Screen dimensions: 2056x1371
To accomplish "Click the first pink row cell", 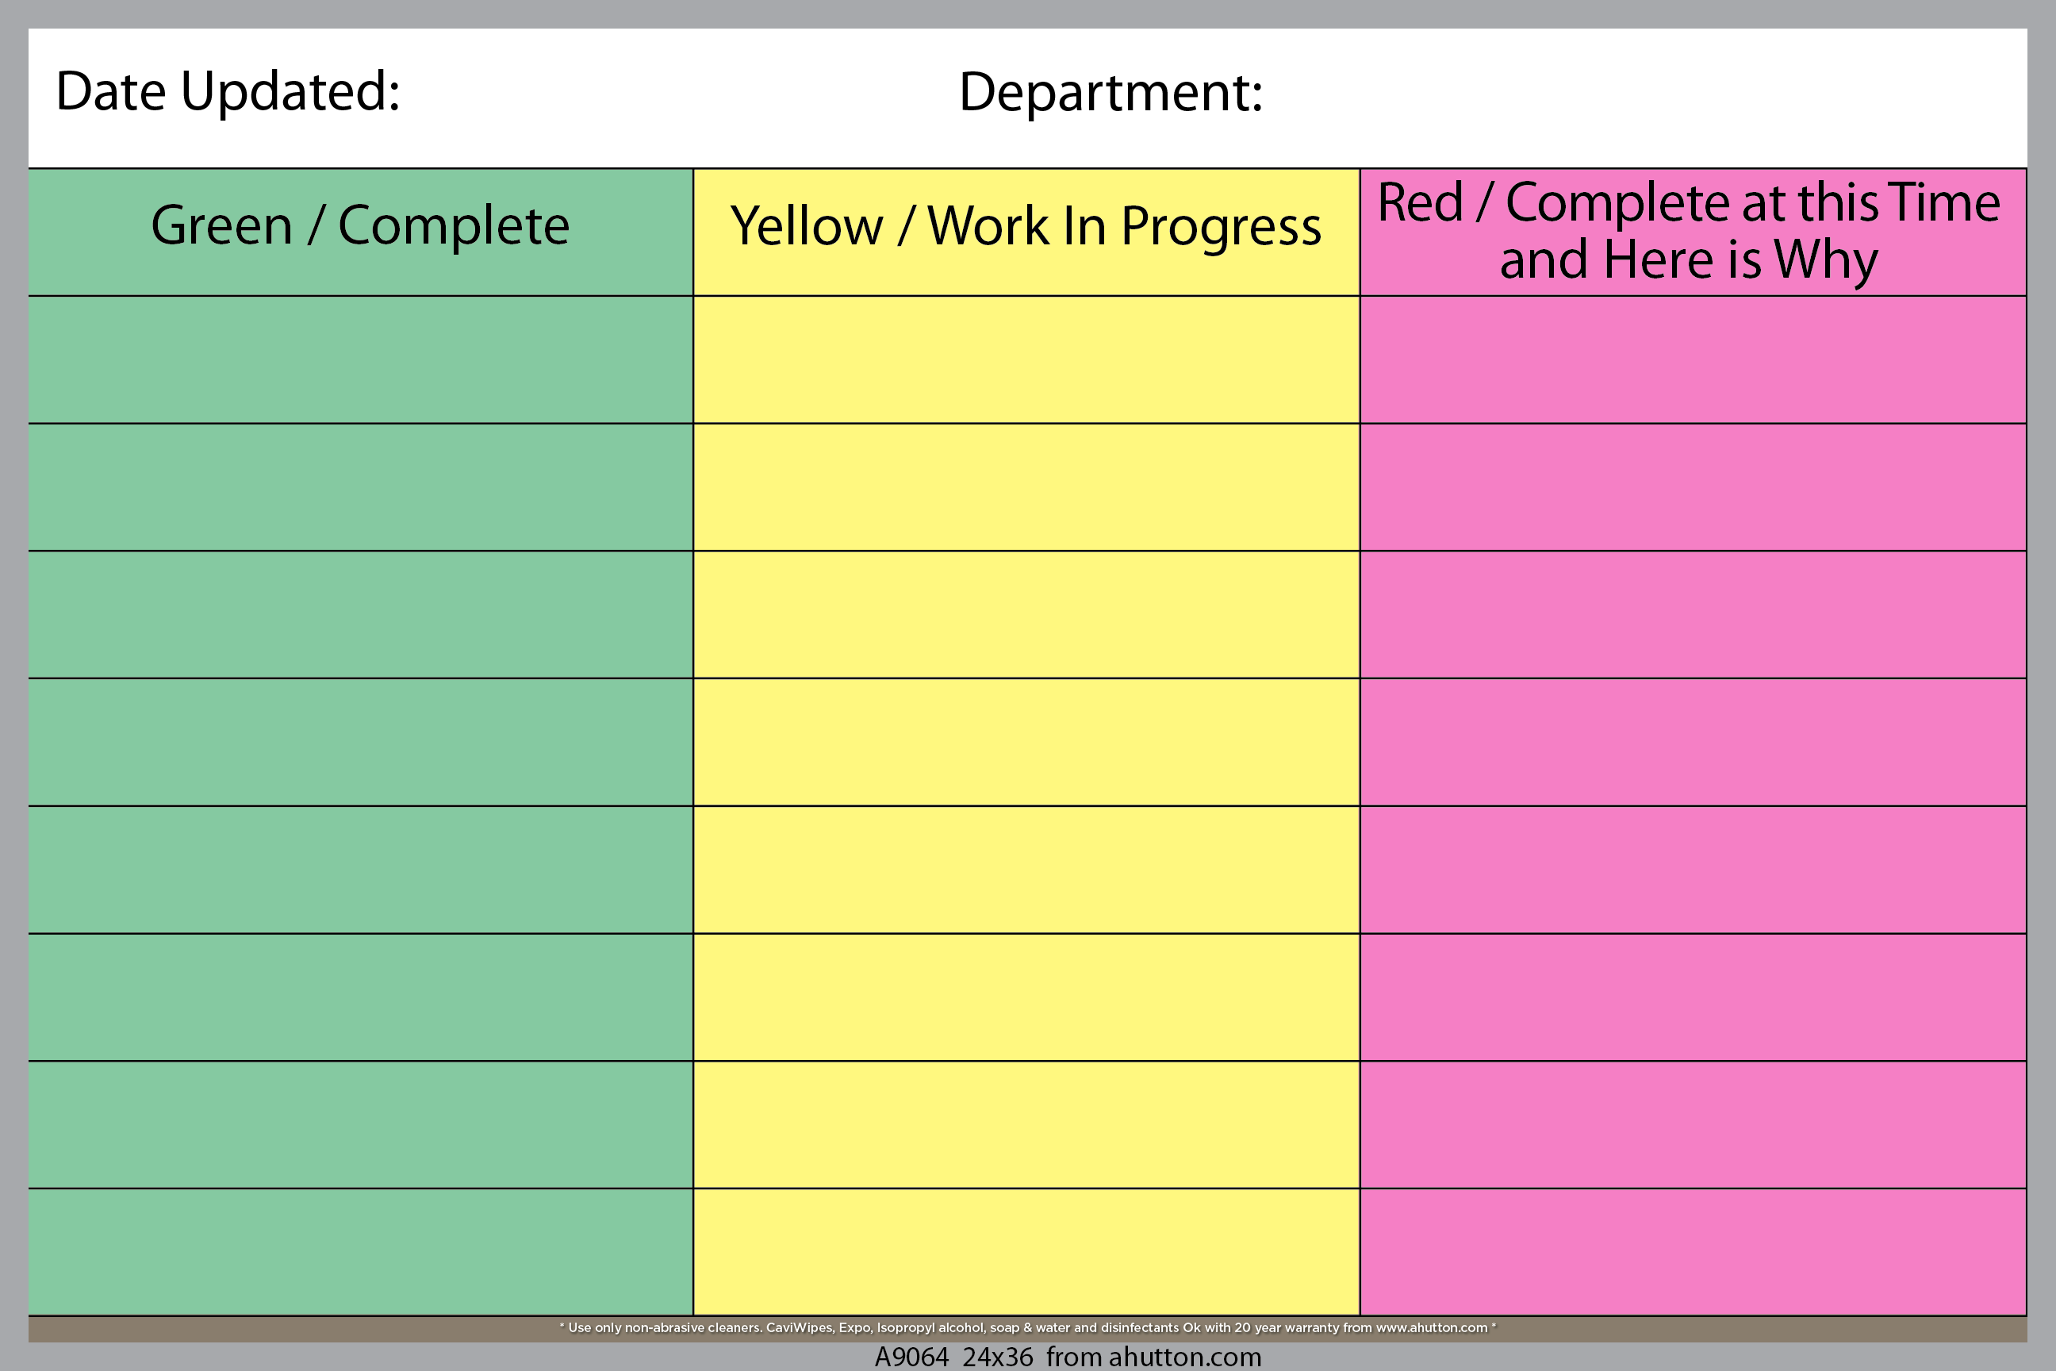I will (1694, 359).
